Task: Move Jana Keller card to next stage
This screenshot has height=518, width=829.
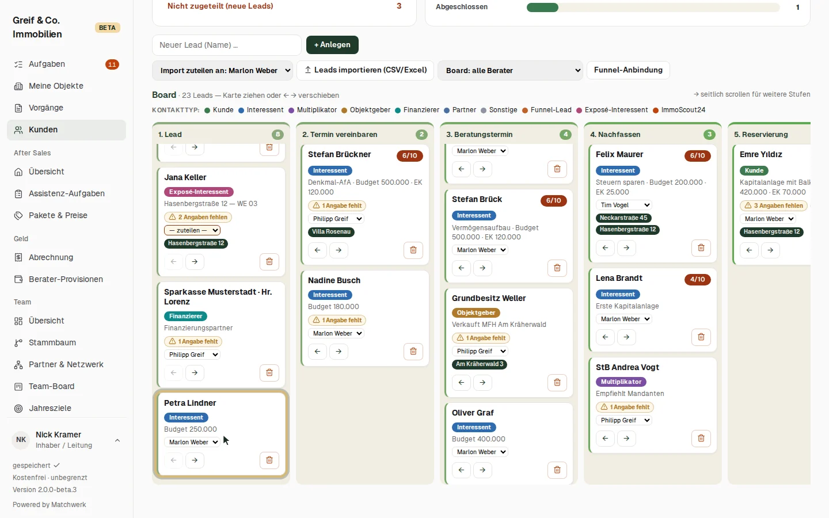Action: 195,261
